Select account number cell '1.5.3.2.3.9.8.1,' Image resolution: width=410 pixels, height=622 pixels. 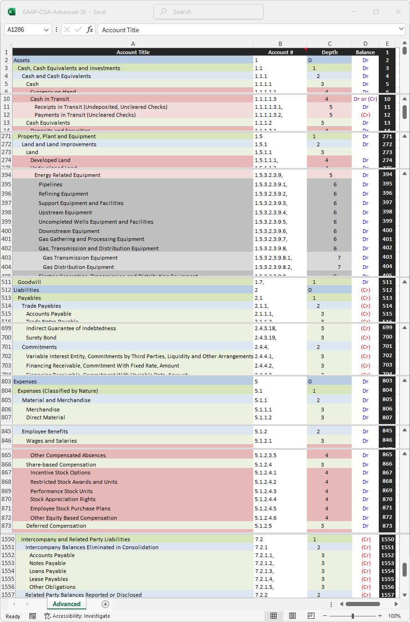280,258
